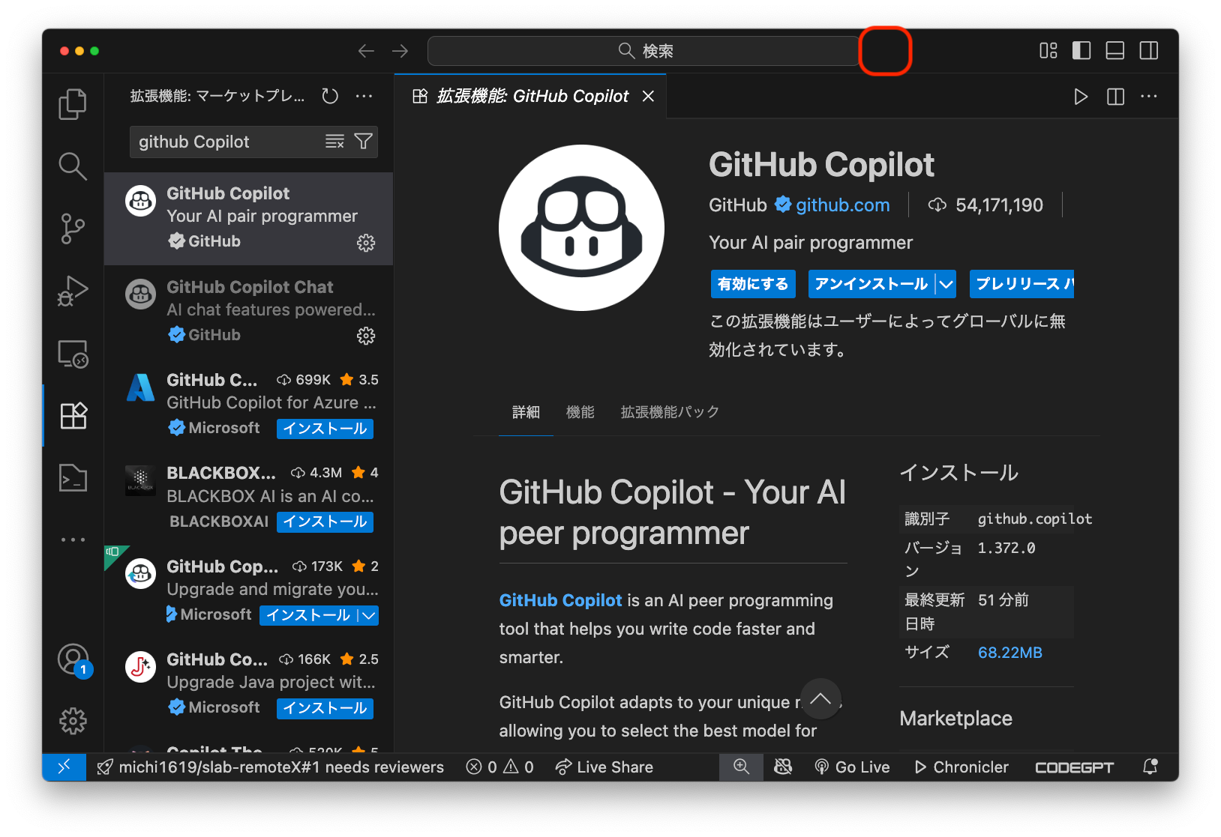Toggle the secondary side bar
This screenshot has width=1221, height=837.
1149,51
